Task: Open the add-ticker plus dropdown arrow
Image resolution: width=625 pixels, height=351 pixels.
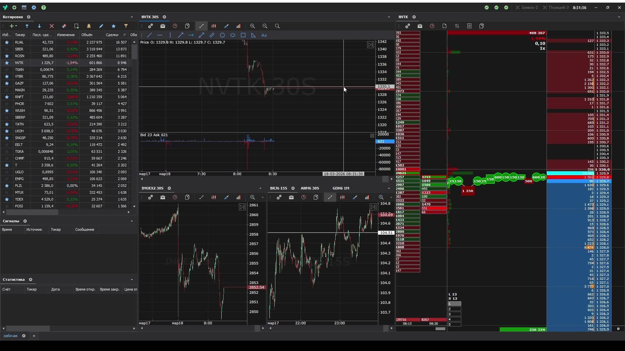Action: click(16, 26)
